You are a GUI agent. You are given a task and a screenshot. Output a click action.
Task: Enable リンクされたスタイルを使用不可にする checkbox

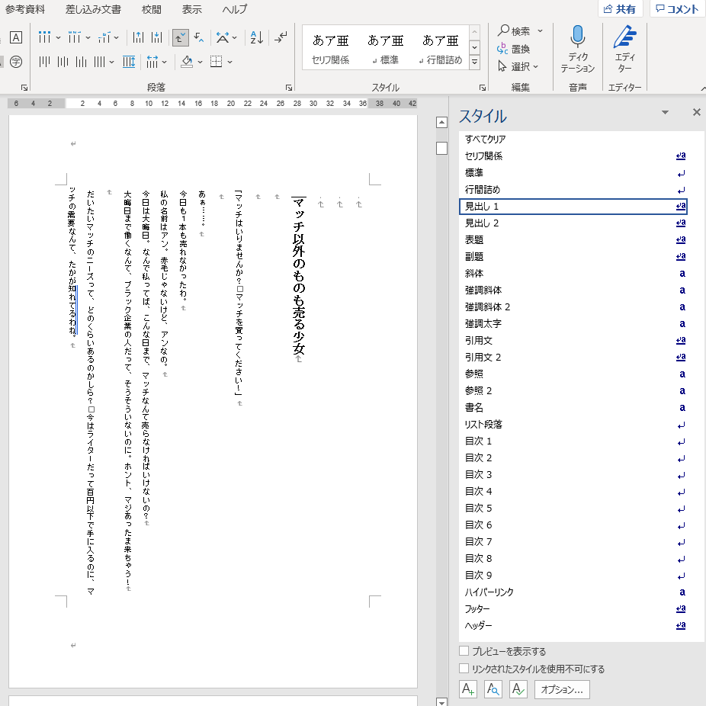coord(464,668)
